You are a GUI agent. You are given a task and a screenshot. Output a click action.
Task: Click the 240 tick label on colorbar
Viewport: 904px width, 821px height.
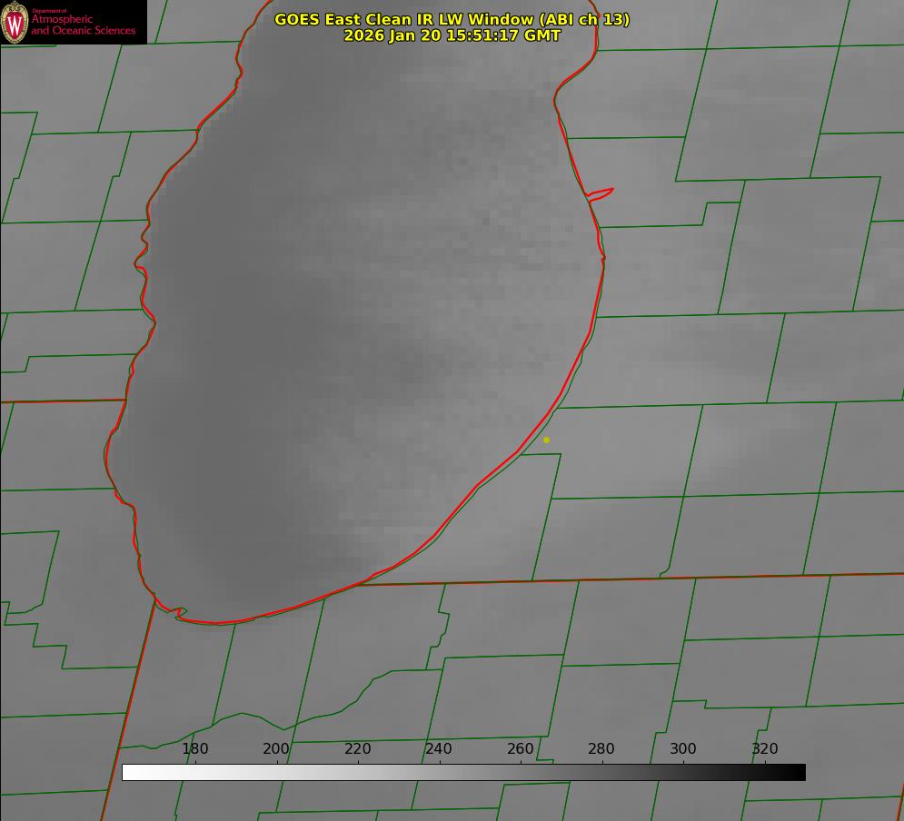(x=439, y=749)
